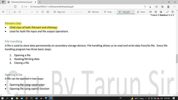This screenshot has height=100, width=178.
Task: Open the Windows Start menu
Action: 2,98
